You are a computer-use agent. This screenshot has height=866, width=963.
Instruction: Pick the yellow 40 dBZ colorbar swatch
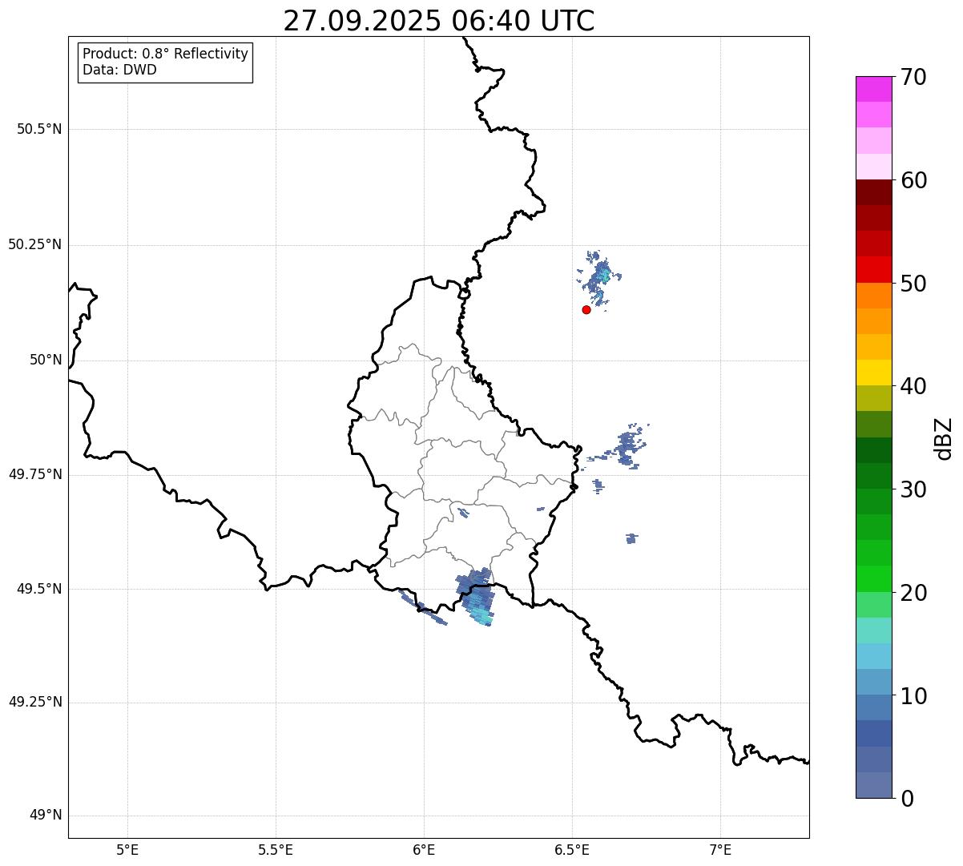874,373
